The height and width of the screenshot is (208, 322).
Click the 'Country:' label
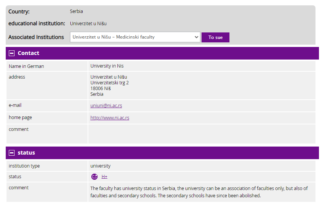click(x=19, y=11)
